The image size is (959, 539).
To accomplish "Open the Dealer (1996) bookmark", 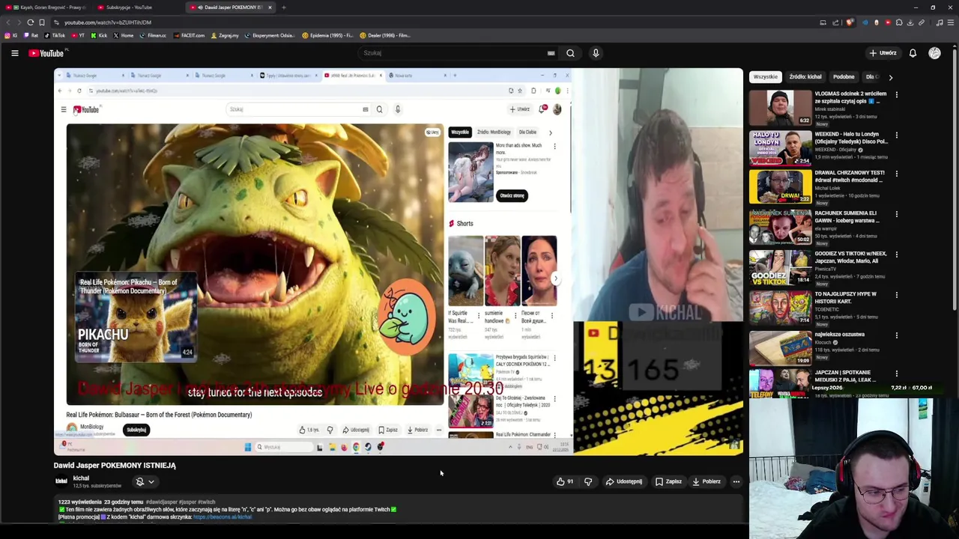I will [x=384, y=35].
